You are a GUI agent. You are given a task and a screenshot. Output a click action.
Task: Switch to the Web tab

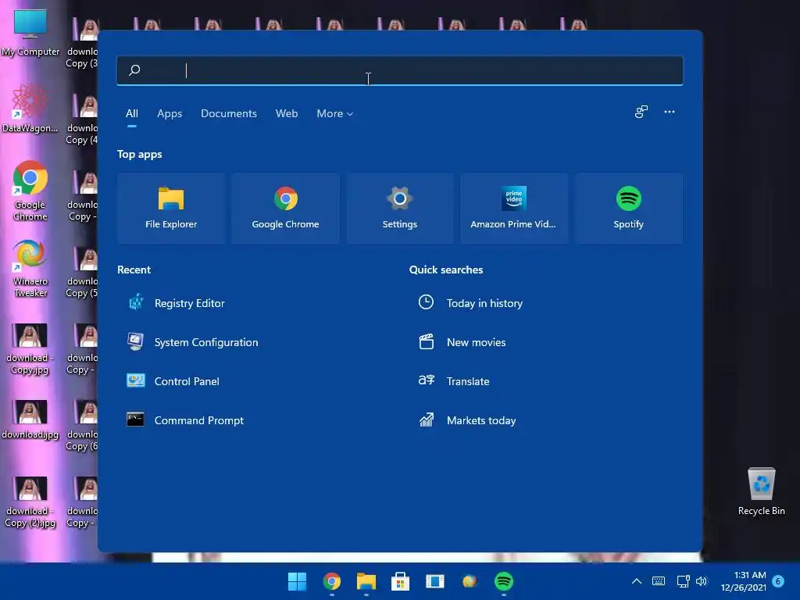click(287, 113)
